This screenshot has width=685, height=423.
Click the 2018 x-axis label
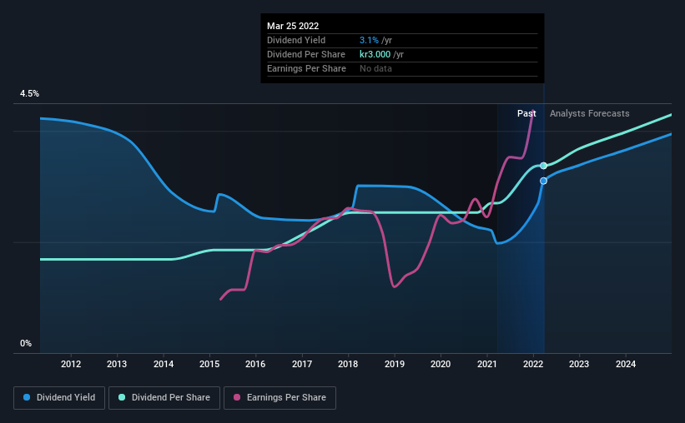coord(348,364)
